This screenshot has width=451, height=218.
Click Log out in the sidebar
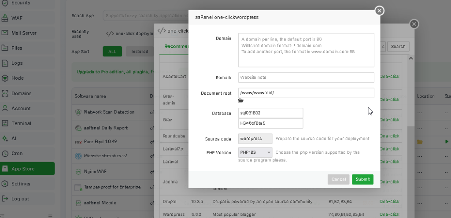27,199
